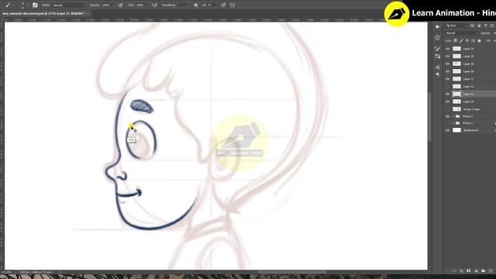The image size is (496, 279).
Task: Click the brush Flow value field
Action: coord(140,5)
